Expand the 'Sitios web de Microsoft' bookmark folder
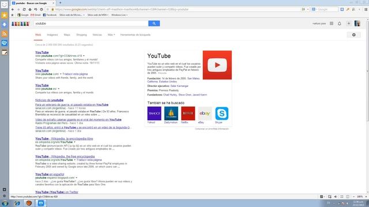369x207 pixels. [x=72, y=15]
